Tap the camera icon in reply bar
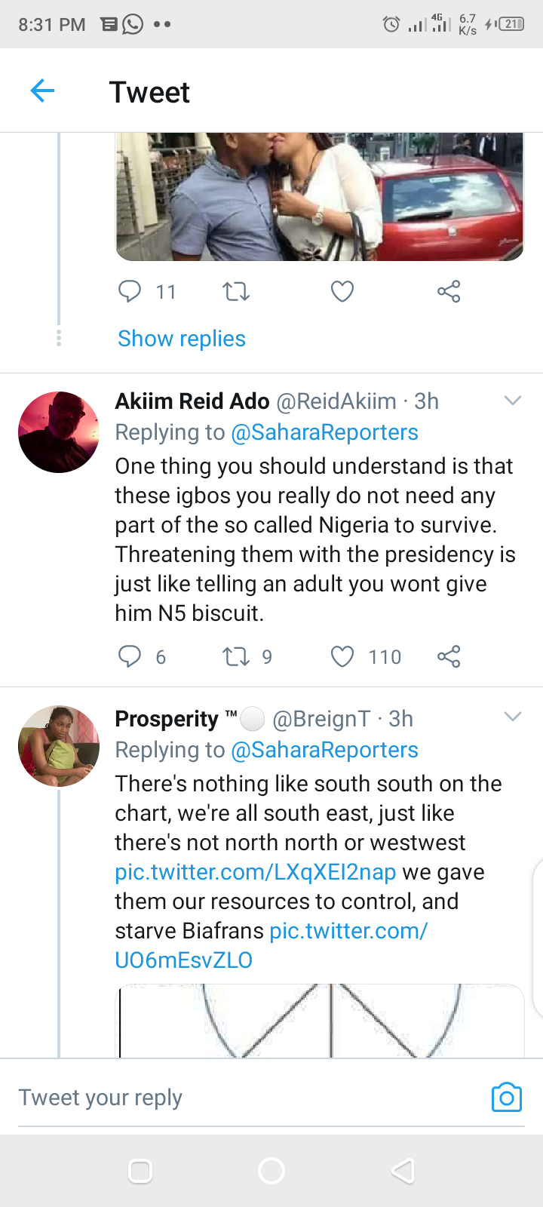 (x=507, y=1097)
